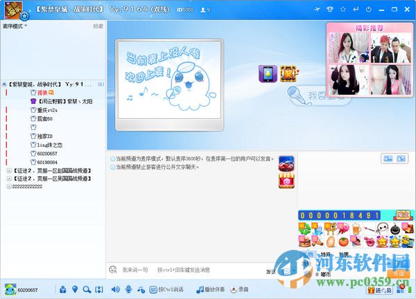This screenshot has height=299, width=416.
Task: Click the return arrow icon in title bar
Action: coord(356,9)
